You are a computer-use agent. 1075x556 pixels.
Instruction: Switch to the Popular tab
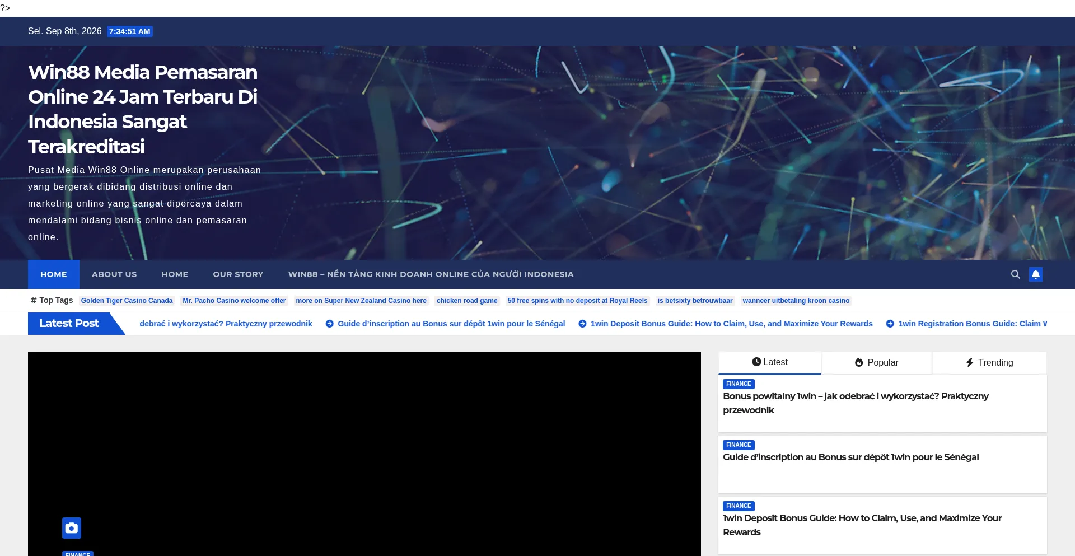[876, 363]
